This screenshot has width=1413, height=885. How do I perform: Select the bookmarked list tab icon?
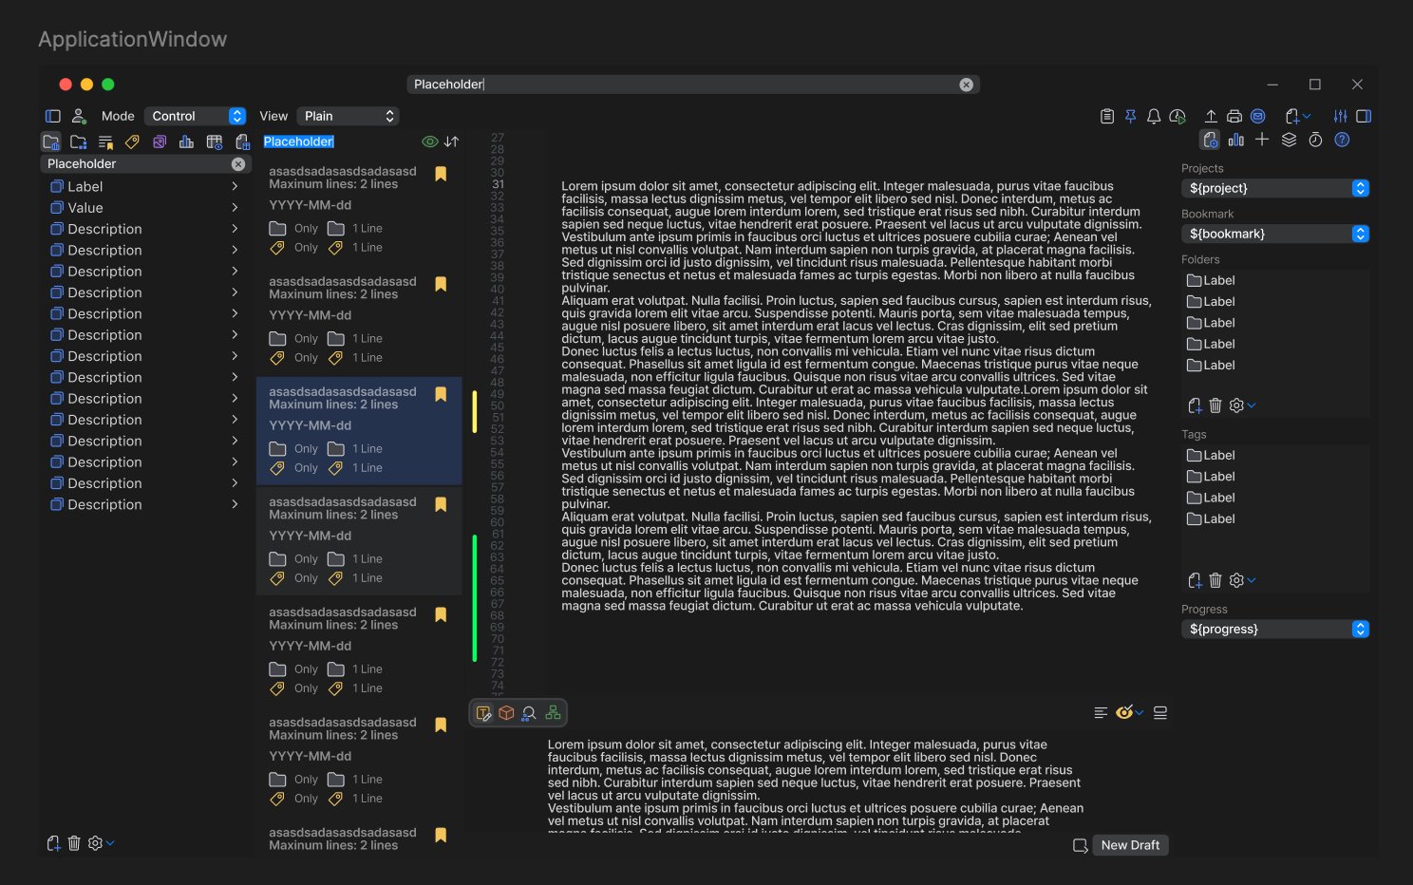(105, 141)
